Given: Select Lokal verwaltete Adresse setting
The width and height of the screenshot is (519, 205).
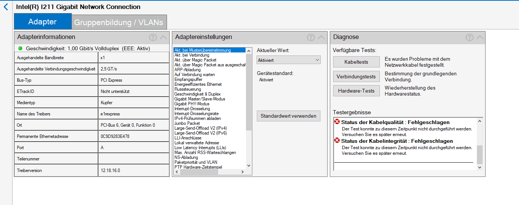Looking at the screenshot, I should [x=209, y=143].
